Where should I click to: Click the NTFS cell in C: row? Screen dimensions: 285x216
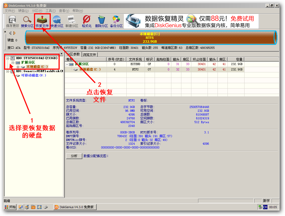click(x=135, y=69)
